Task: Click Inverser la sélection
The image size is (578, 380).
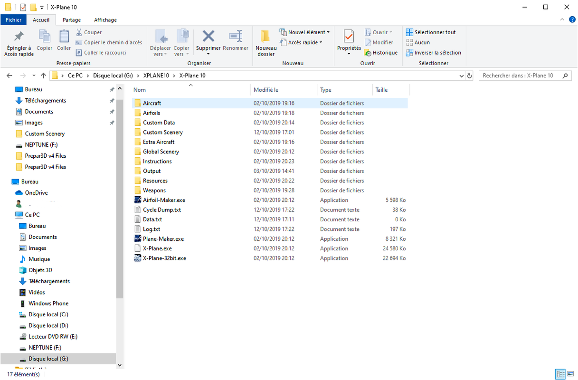Action: [434, 53]
